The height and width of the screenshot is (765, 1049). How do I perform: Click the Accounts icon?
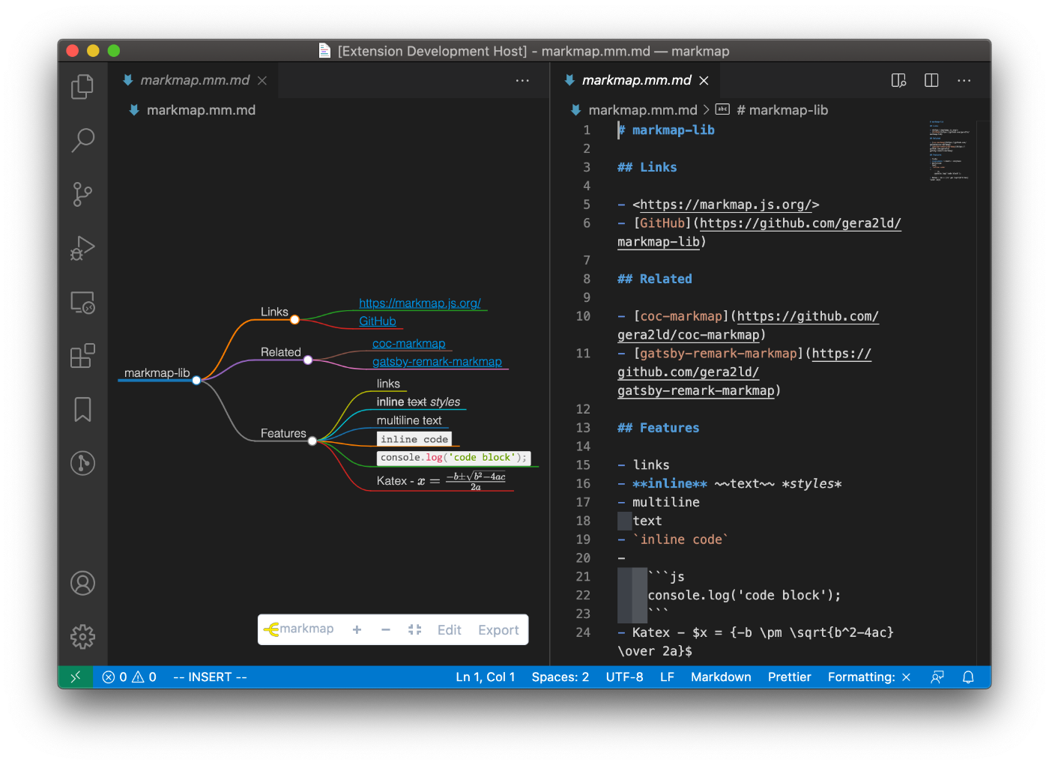click(x=82, y=583)
